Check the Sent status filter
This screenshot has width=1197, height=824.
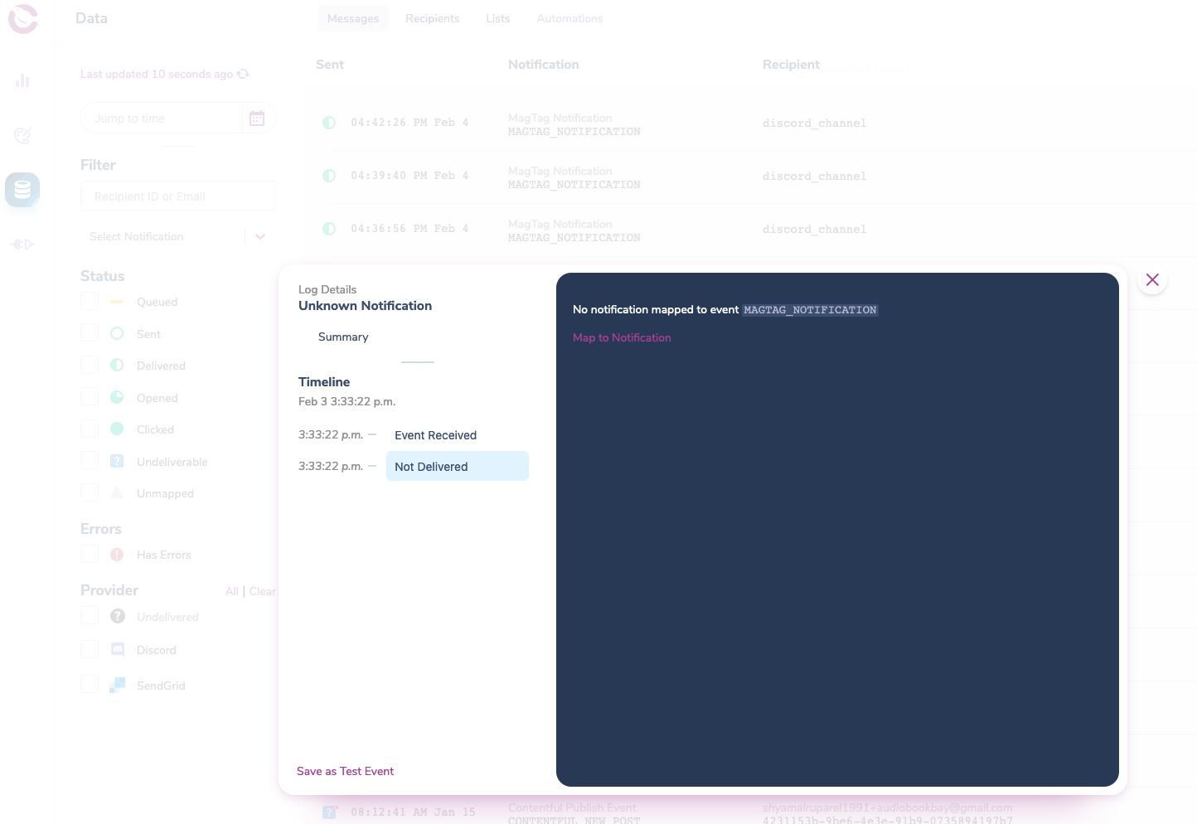pyautogui.click(x=90, y=332)
